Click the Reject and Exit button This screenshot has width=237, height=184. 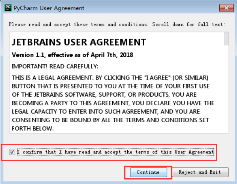200,172
